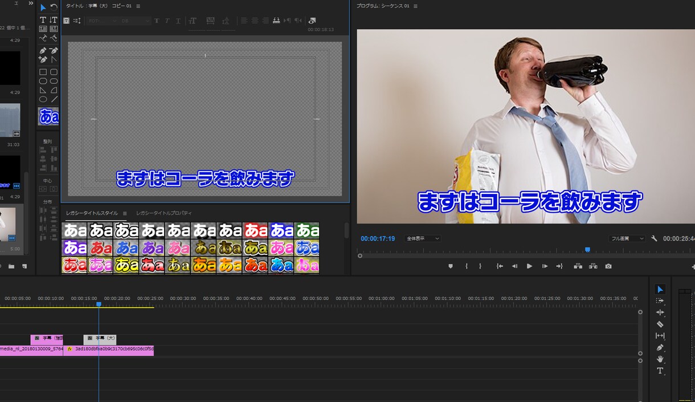695x402 pixels.
Task: Select the Razor tool in timeline tools
Action: (660, 324)
